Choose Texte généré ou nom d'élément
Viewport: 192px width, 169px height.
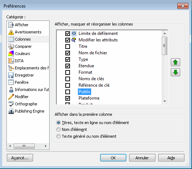click(x=58, y=136)
